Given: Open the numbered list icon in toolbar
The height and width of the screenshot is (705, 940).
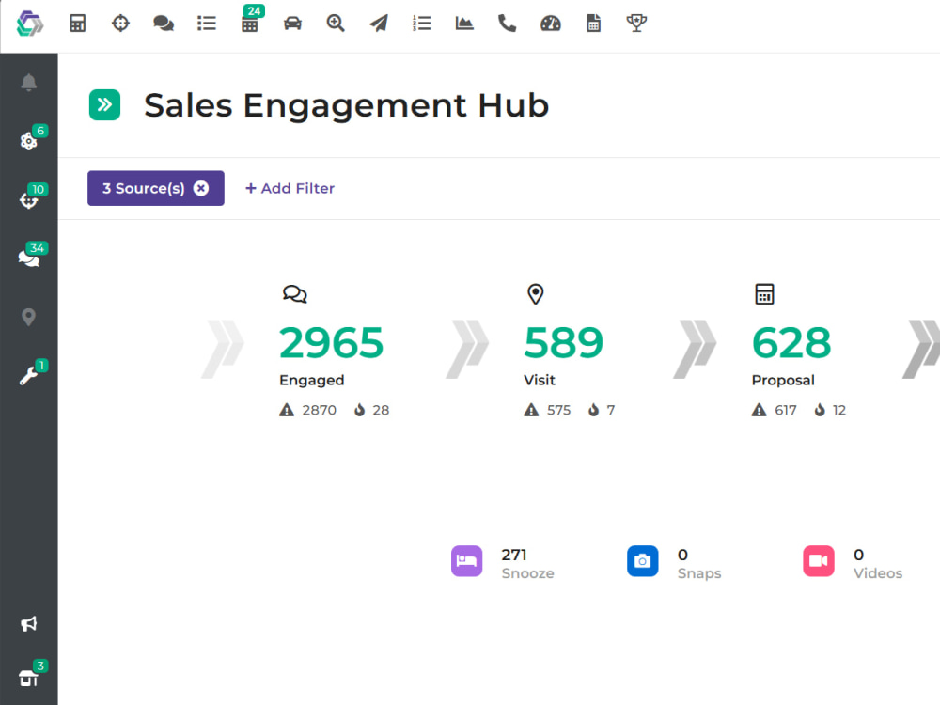Looking at the screenshot, I should click(421, 23).
